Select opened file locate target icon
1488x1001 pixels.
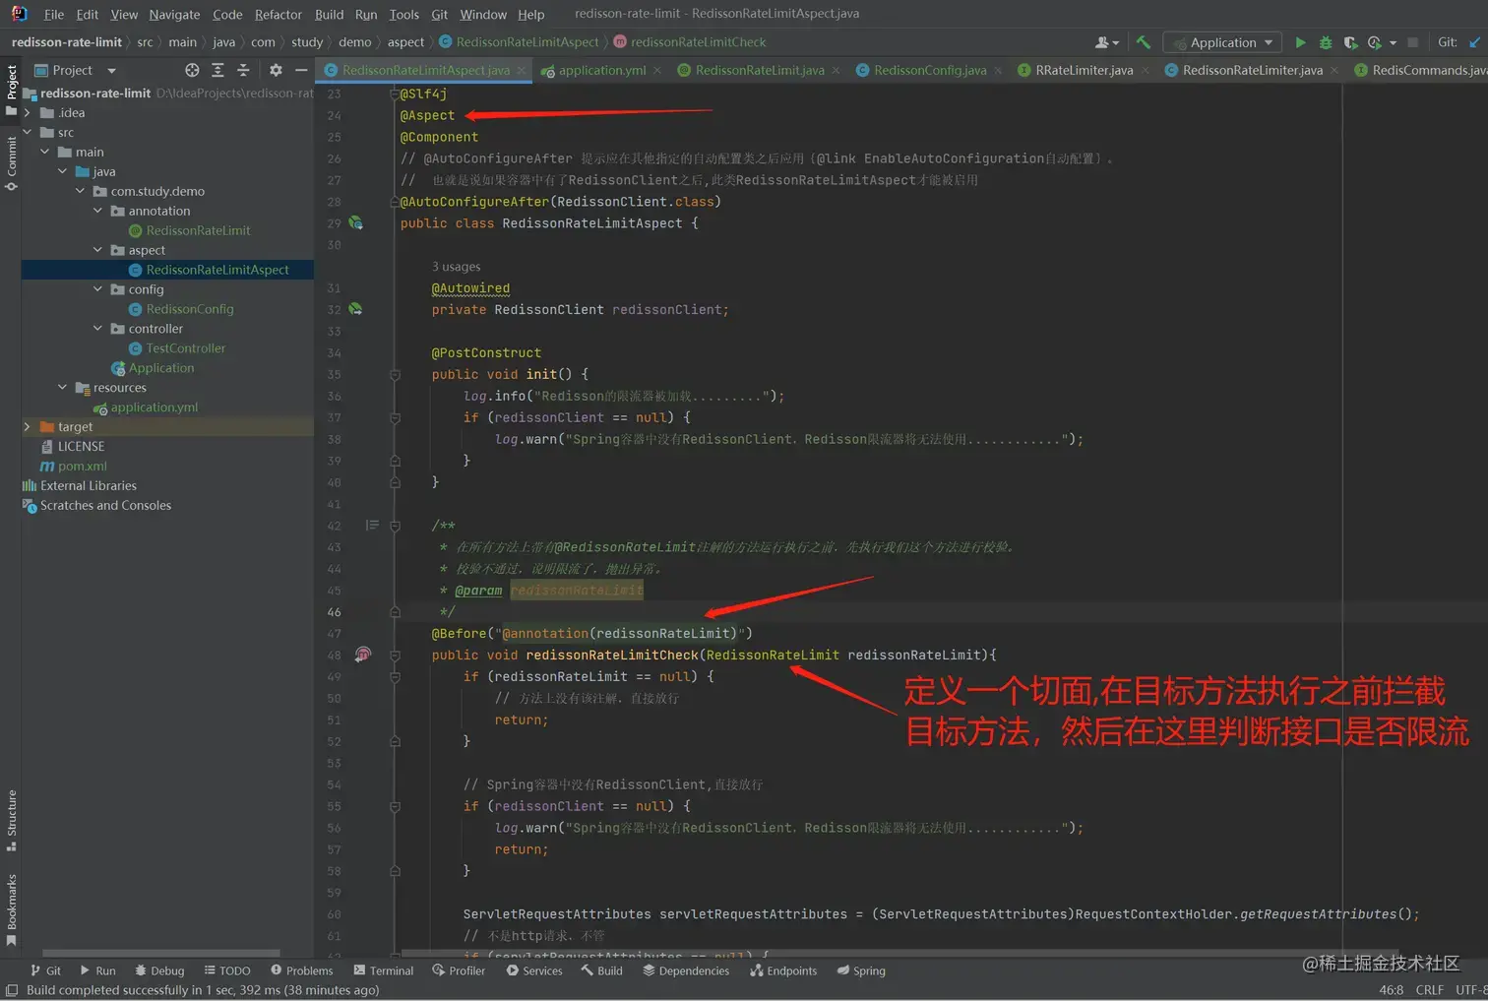click(x=192, y=70)
